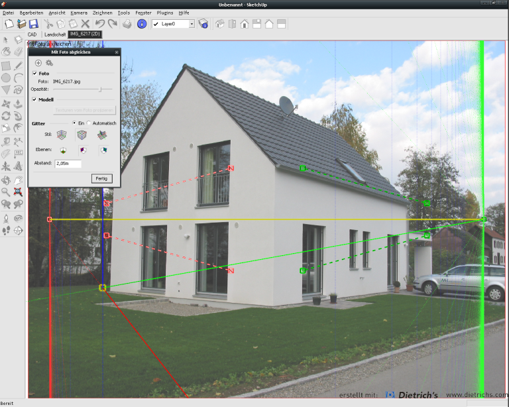509x407 pixels.
Task: Pick the Tape Measure tool
Action: click(5, 142)
